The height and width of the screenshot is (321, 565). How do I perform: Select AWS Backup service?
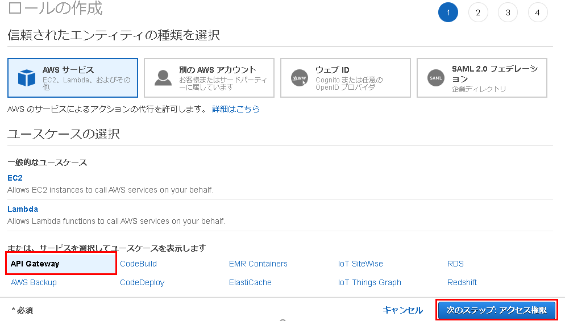pyautogui.click(x=34, y=282)
